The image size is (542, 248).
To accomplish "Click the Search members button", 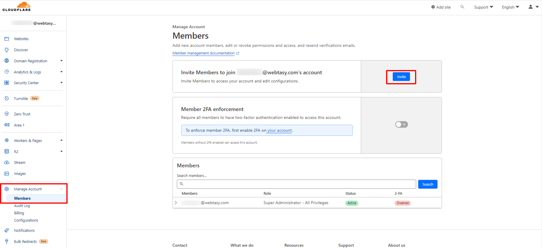I will (428, 184).
